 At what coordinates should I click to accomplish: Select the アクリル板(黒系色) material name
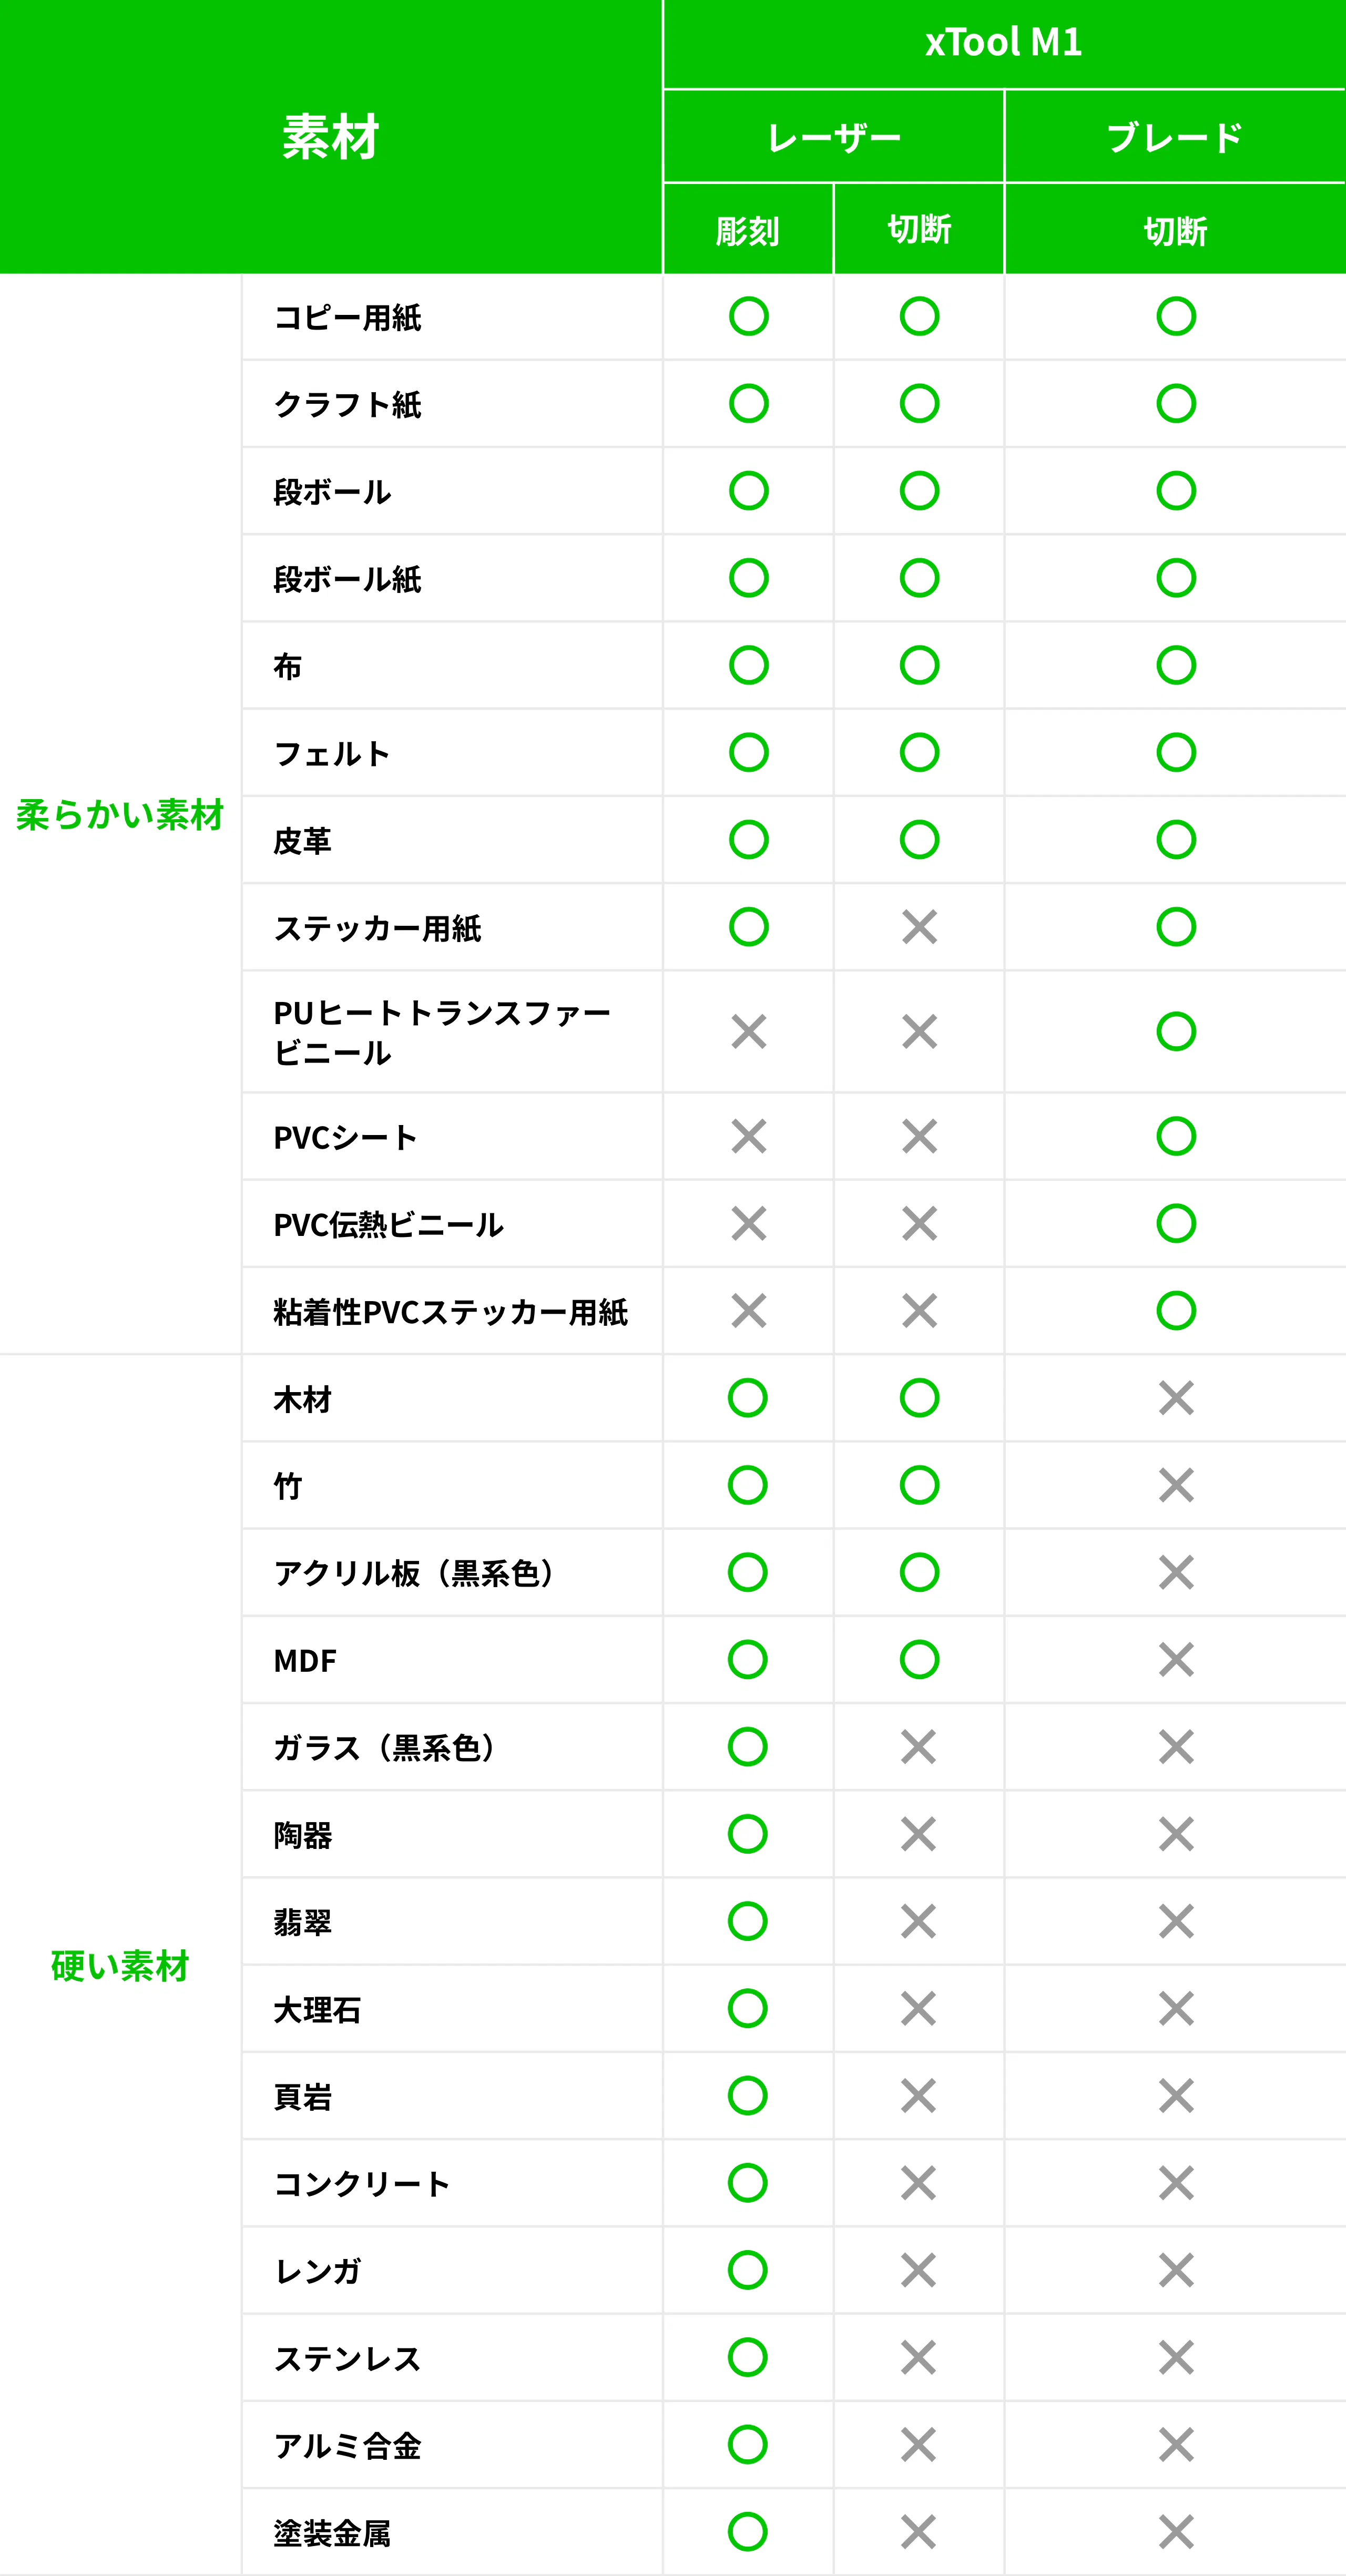[415, 1573]
